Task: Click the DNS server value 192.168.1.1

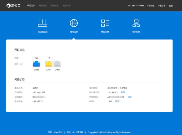Action: pos(113,92)
